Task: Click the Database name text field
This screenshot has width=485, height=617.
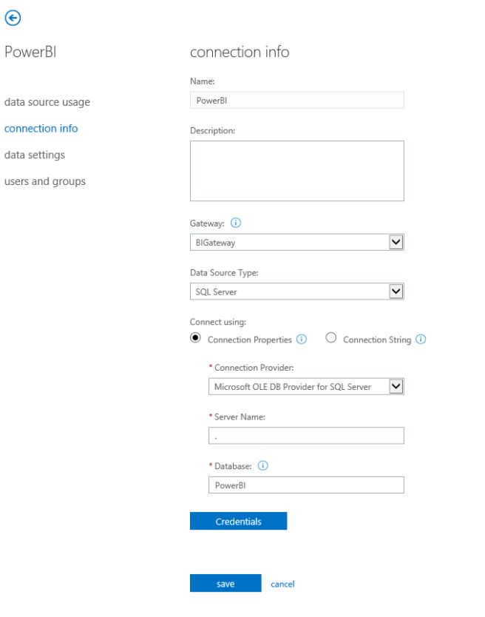Action: pyautogui.click(x=306, y=485)
